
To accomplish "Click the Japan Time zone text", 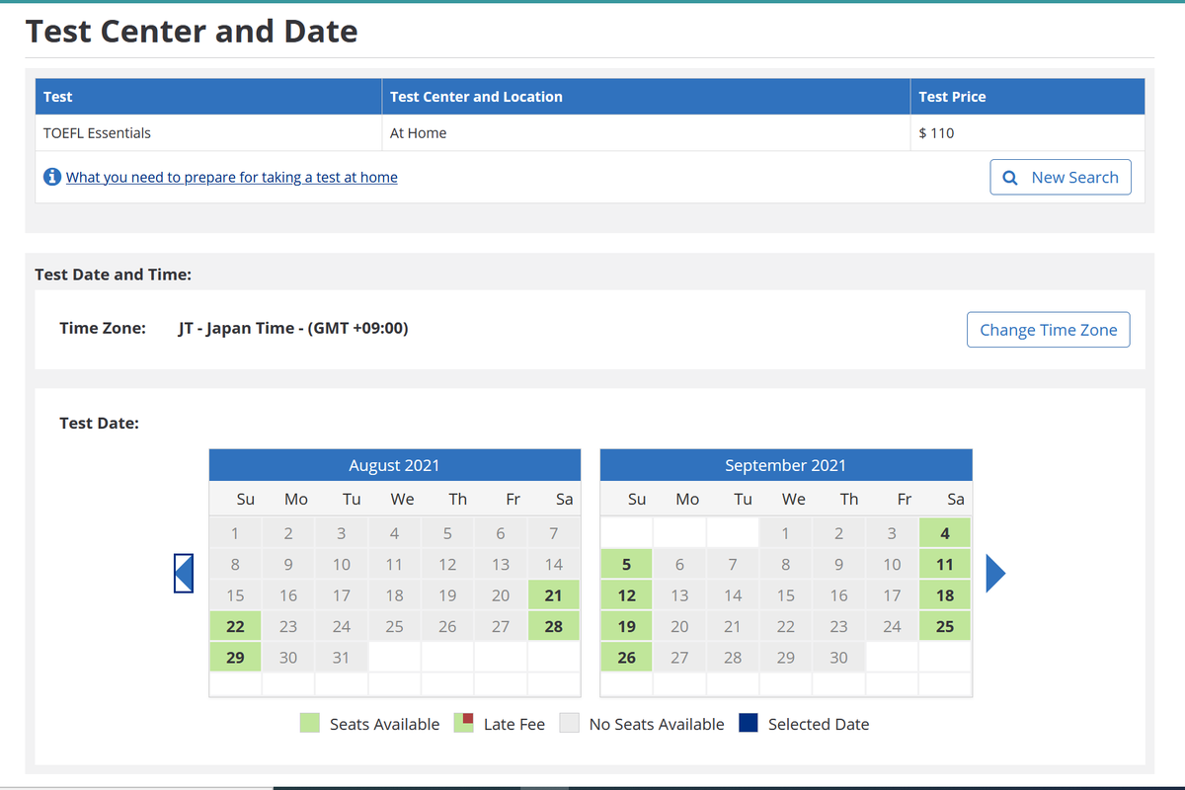I will (293, 328).
